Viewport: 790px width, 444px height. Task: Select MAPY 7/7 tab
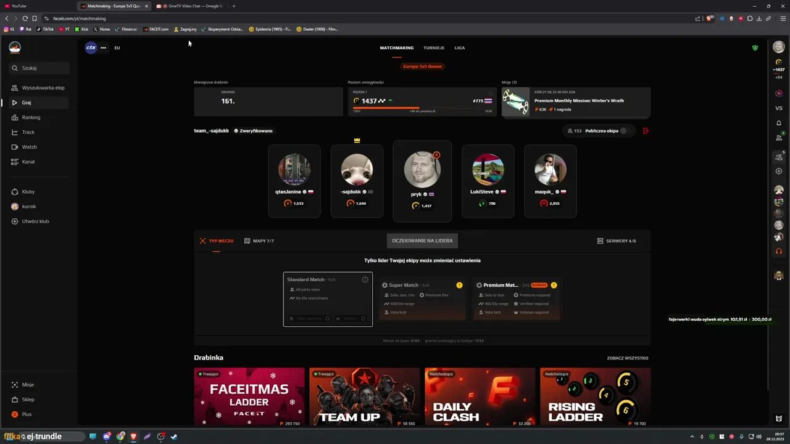point(259,241)
